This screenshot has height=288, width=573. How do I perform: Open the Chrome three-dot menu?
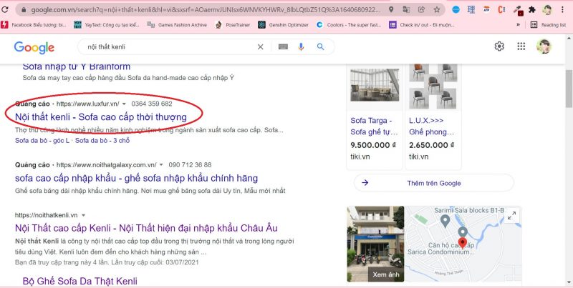click(563, 10)
